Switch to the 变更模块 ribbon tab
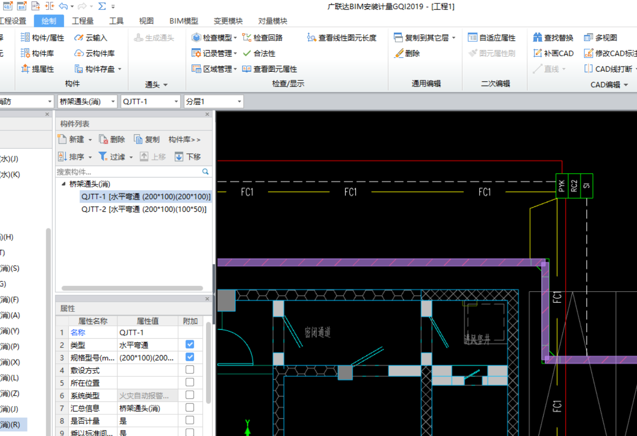This screenshot has width=637, height=436. tap(228, 21)
